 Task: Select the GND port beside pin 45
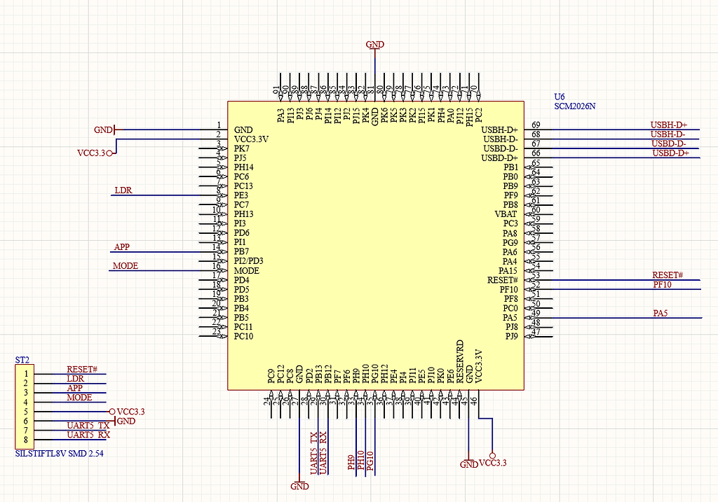467,463
